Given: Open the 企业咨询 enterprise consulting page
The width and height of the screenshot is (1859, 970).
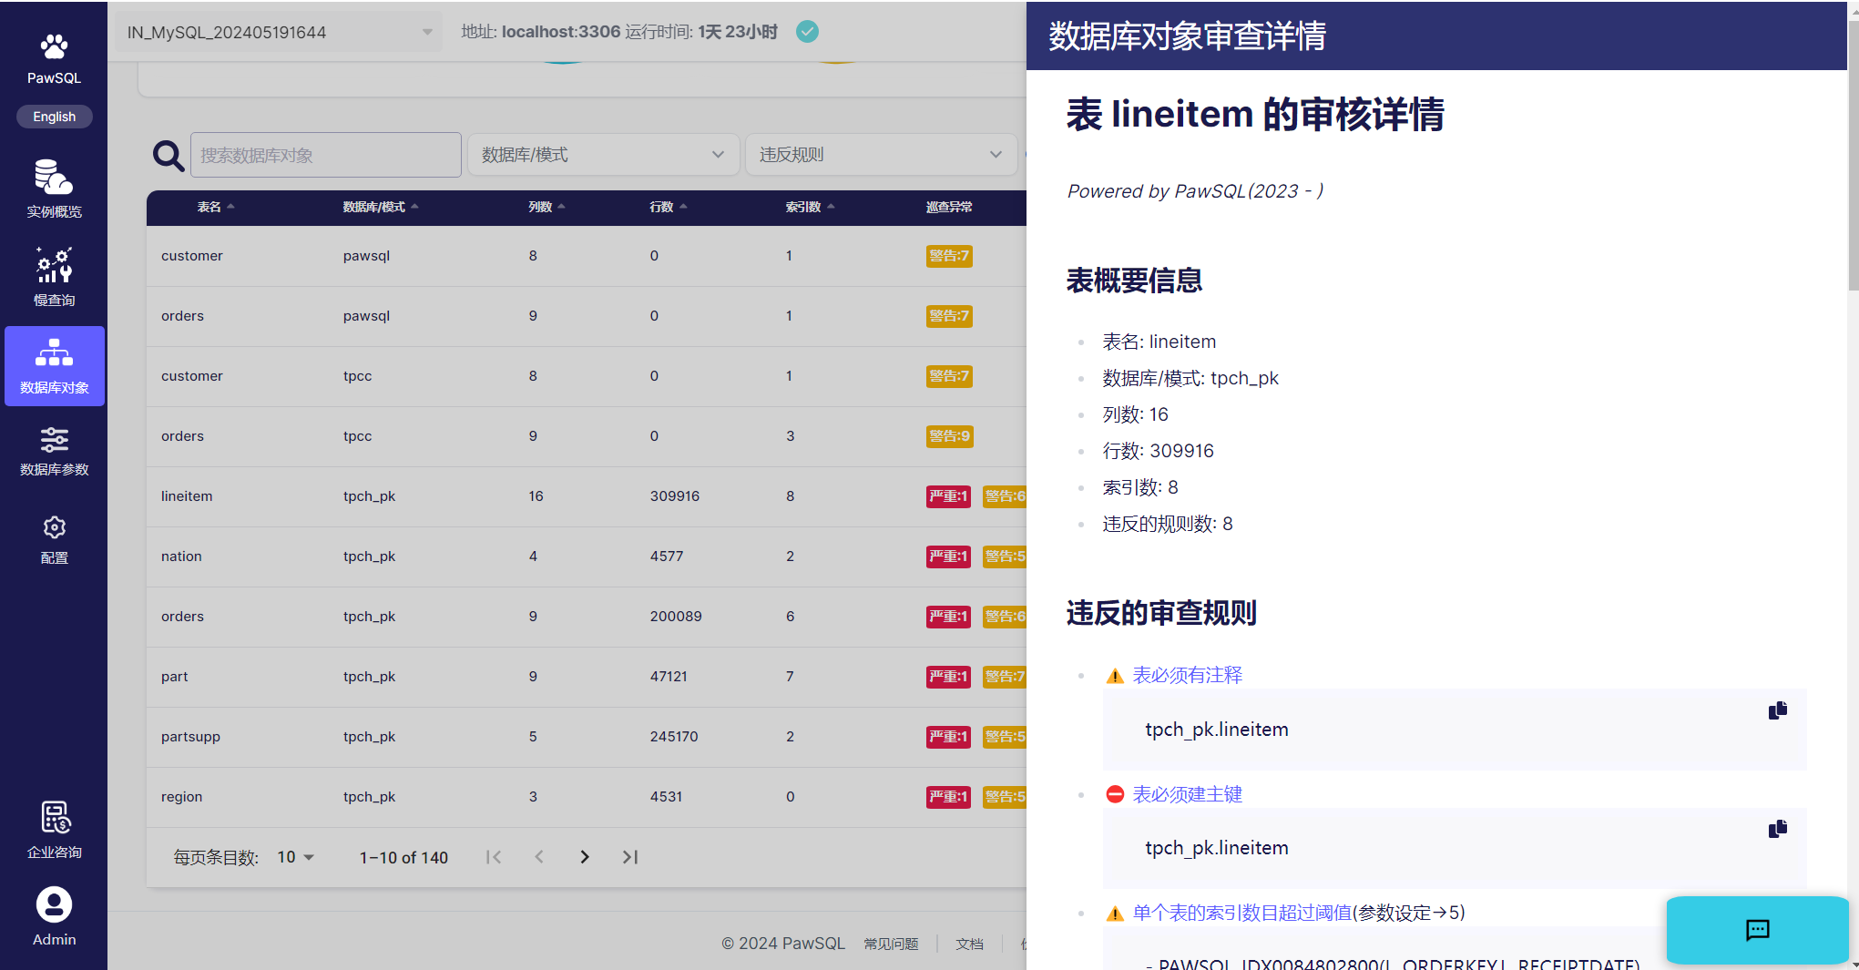Looking at the screenshot, I should click(54, 830).
